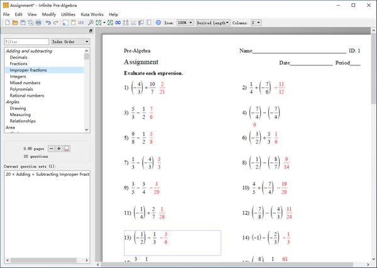Click the Assignment title on the worksheet
Image resolution: width=377 pixels, height=268 pixels.
coord(141,62)
